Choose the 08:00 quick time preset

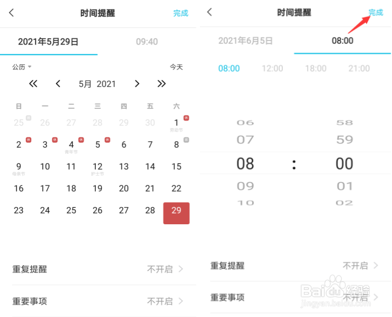[229, 68]
